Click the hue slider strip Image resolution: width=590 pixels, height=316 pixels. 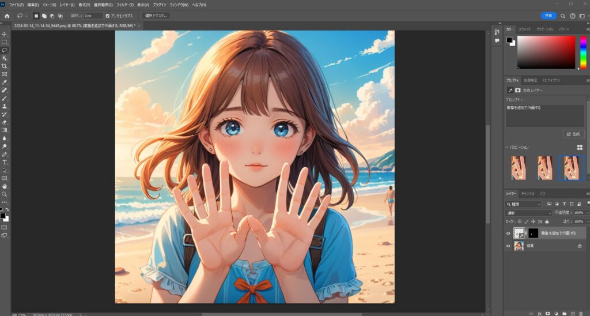pos(583,52)
